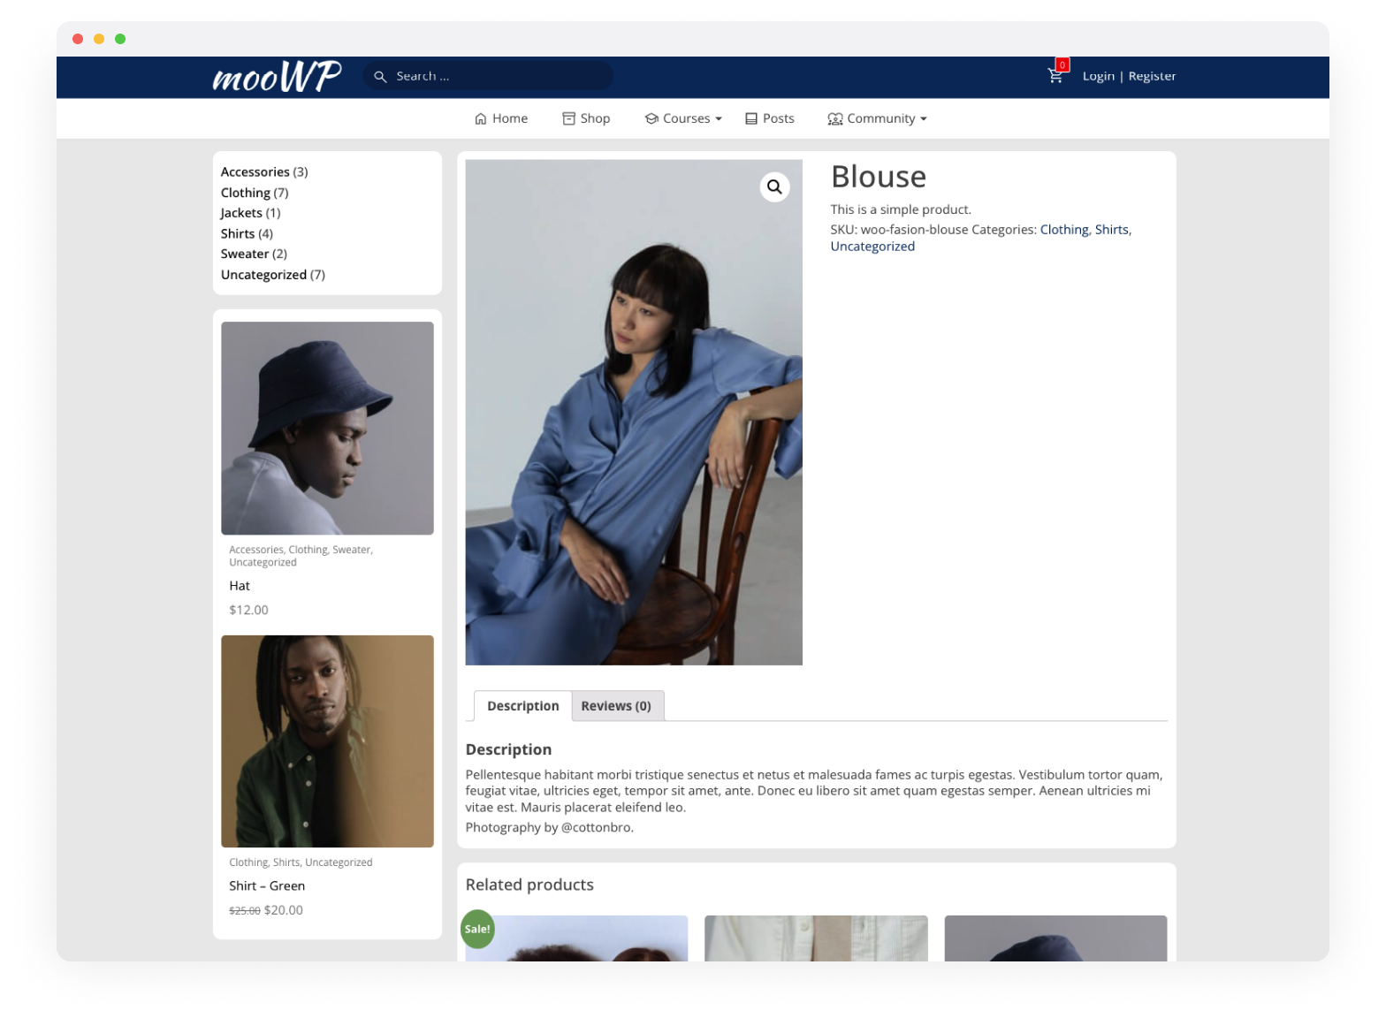Click the Community people icon
This screenshot has width=1386, height=1018.
pyautogui.click(x=834, y=118)
